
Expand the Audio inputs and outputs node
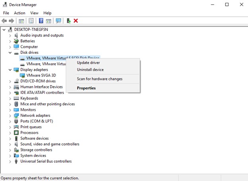pyautogui.click(x=10, y=35)
